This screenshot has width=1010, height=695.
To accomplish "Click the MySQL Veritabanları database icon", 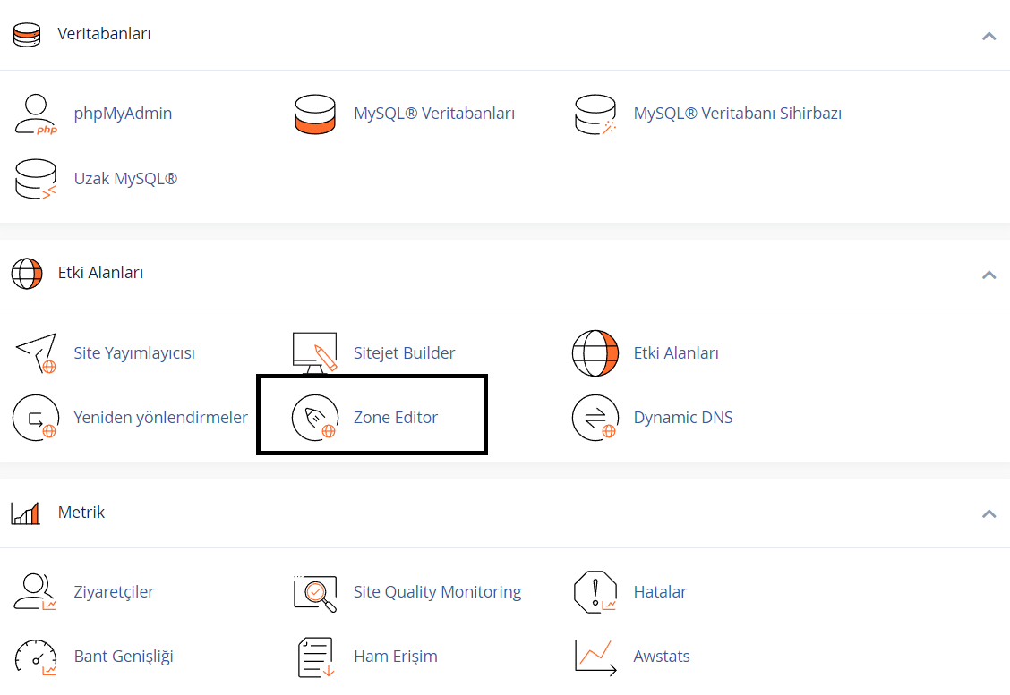I will 315,114.
